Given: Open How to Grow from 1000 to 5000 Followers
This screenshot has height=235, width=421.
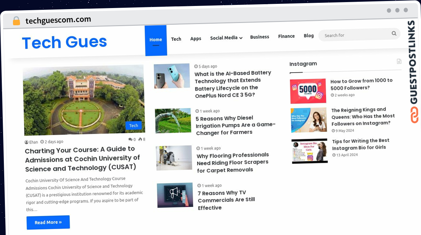Looking at the screenshot, I should click(x=361, y=84).
